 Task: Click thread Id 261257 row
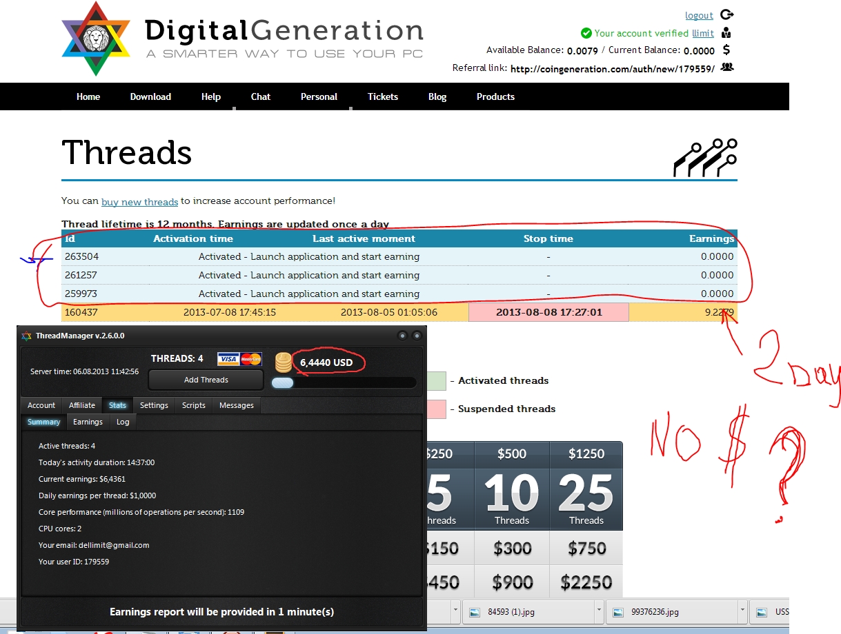coord(399,275)
